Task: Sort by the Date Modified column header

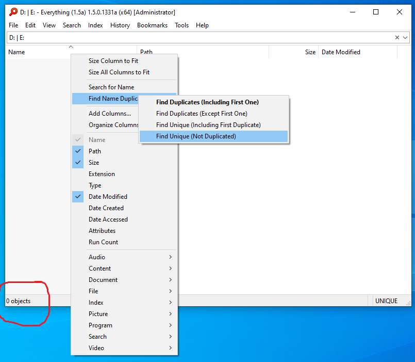Action: coord(358,52)
